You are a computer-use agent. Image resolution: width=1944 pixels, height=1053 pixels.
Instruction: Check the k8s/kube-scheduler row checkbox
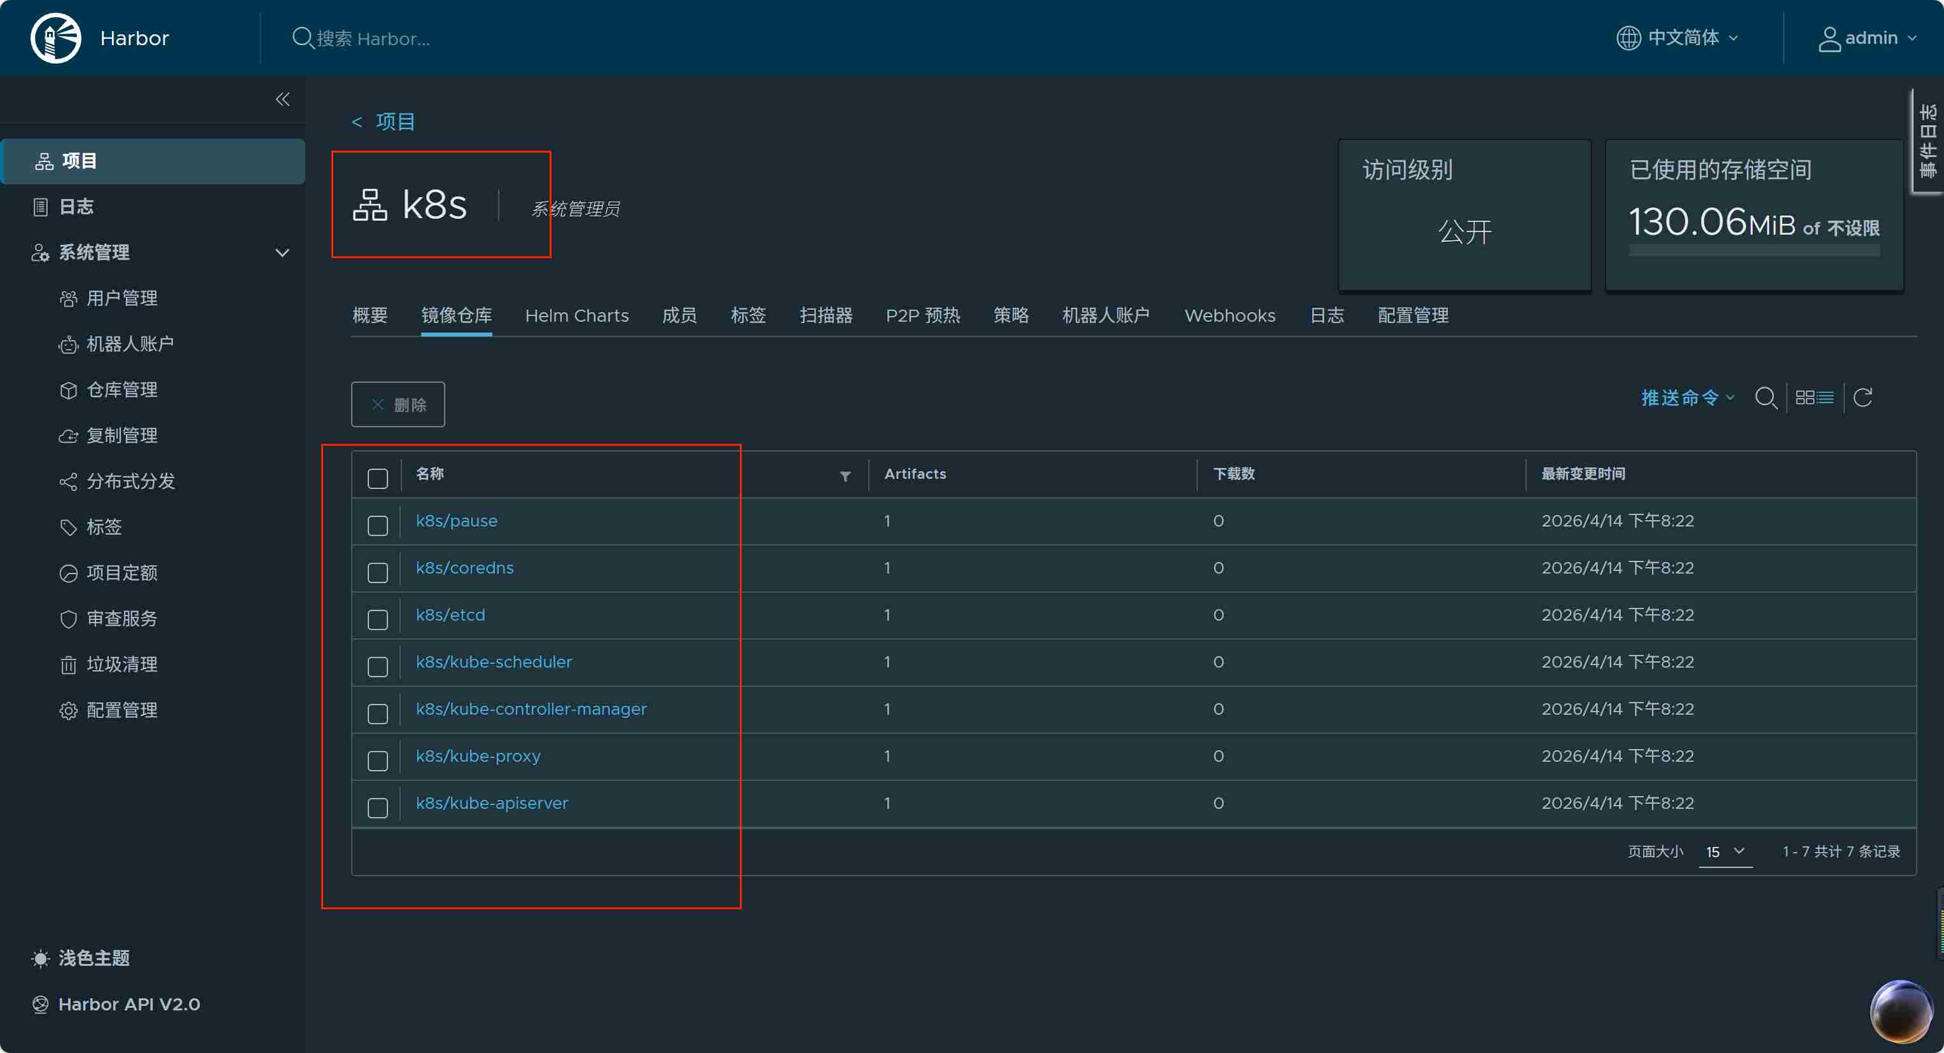377,667
